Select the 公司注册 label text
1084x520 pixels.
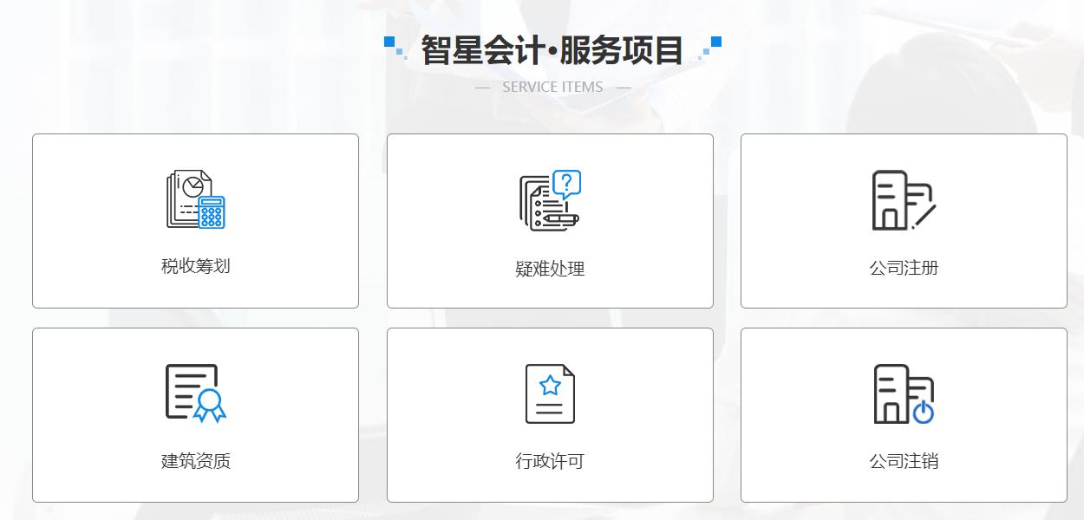pos(904,268)
